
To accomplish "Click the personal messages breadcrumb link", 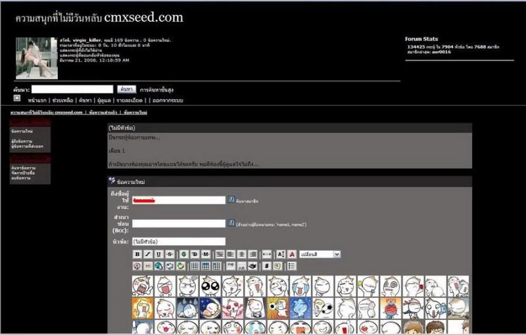I will pyautogui.click(x=103, y=112).
